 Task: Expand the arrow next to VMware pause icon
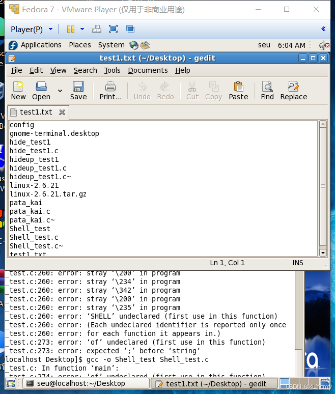(82, 29)
